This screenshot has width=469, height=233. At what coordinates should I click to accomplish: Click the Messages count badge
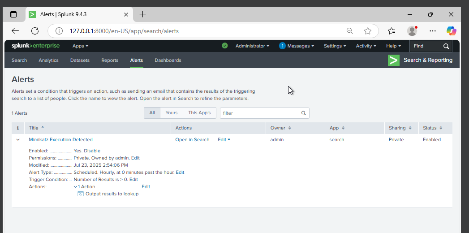tap(282, 46)
